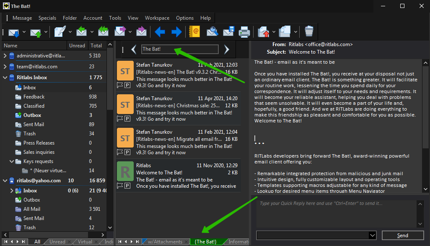430x246 pixels.
Task: Select the Press Releases folder
Action: [x=39, y=143]
